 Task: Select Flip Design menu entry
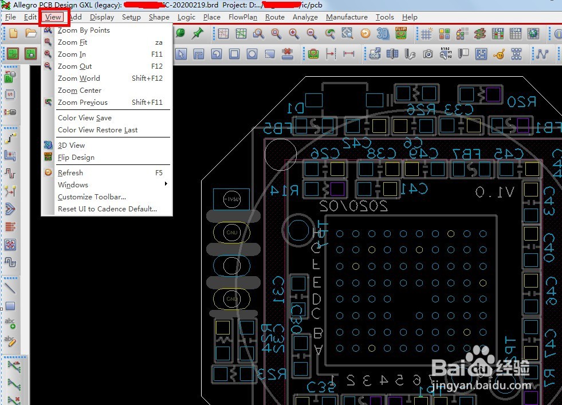pyautogui.click(x=107, y=158)
